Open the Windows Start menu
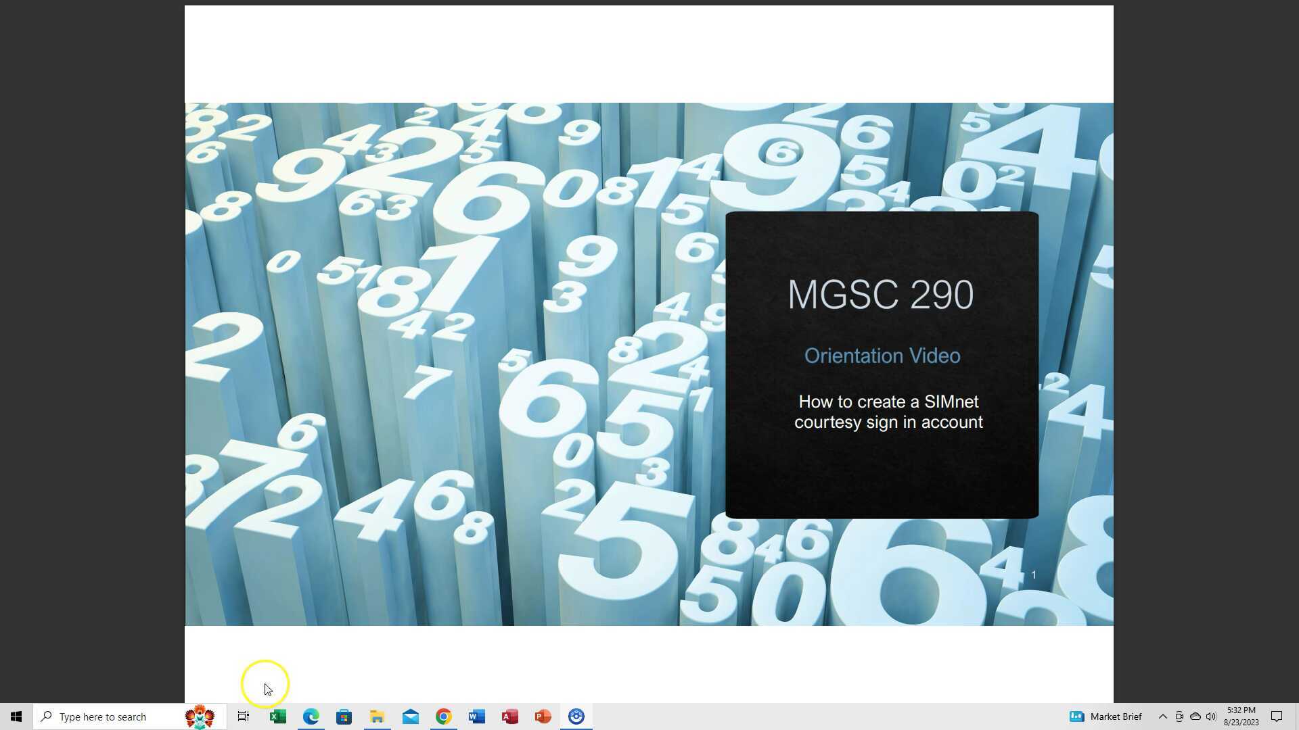 16,716
